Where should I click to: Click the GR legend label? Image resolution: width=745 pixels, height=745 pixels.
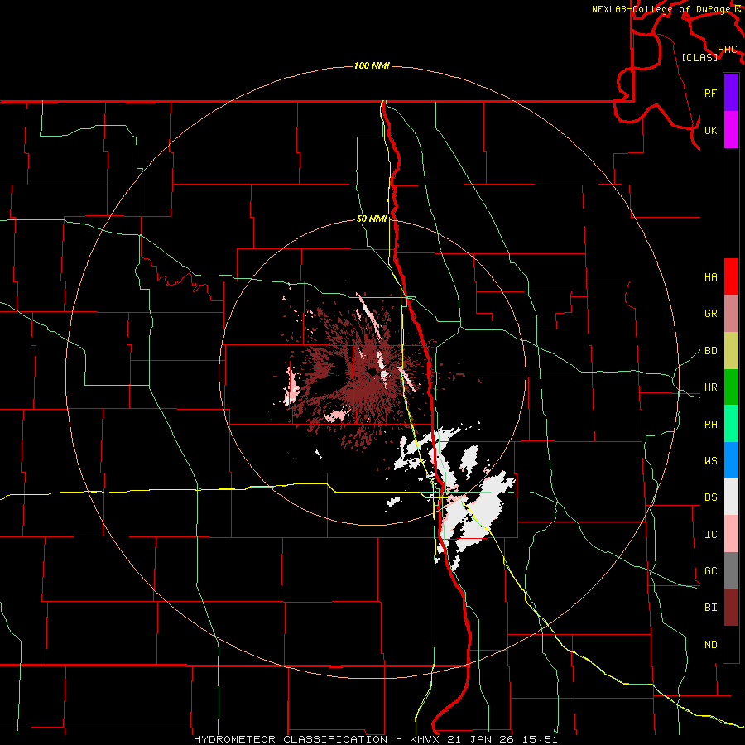point(711,314)
